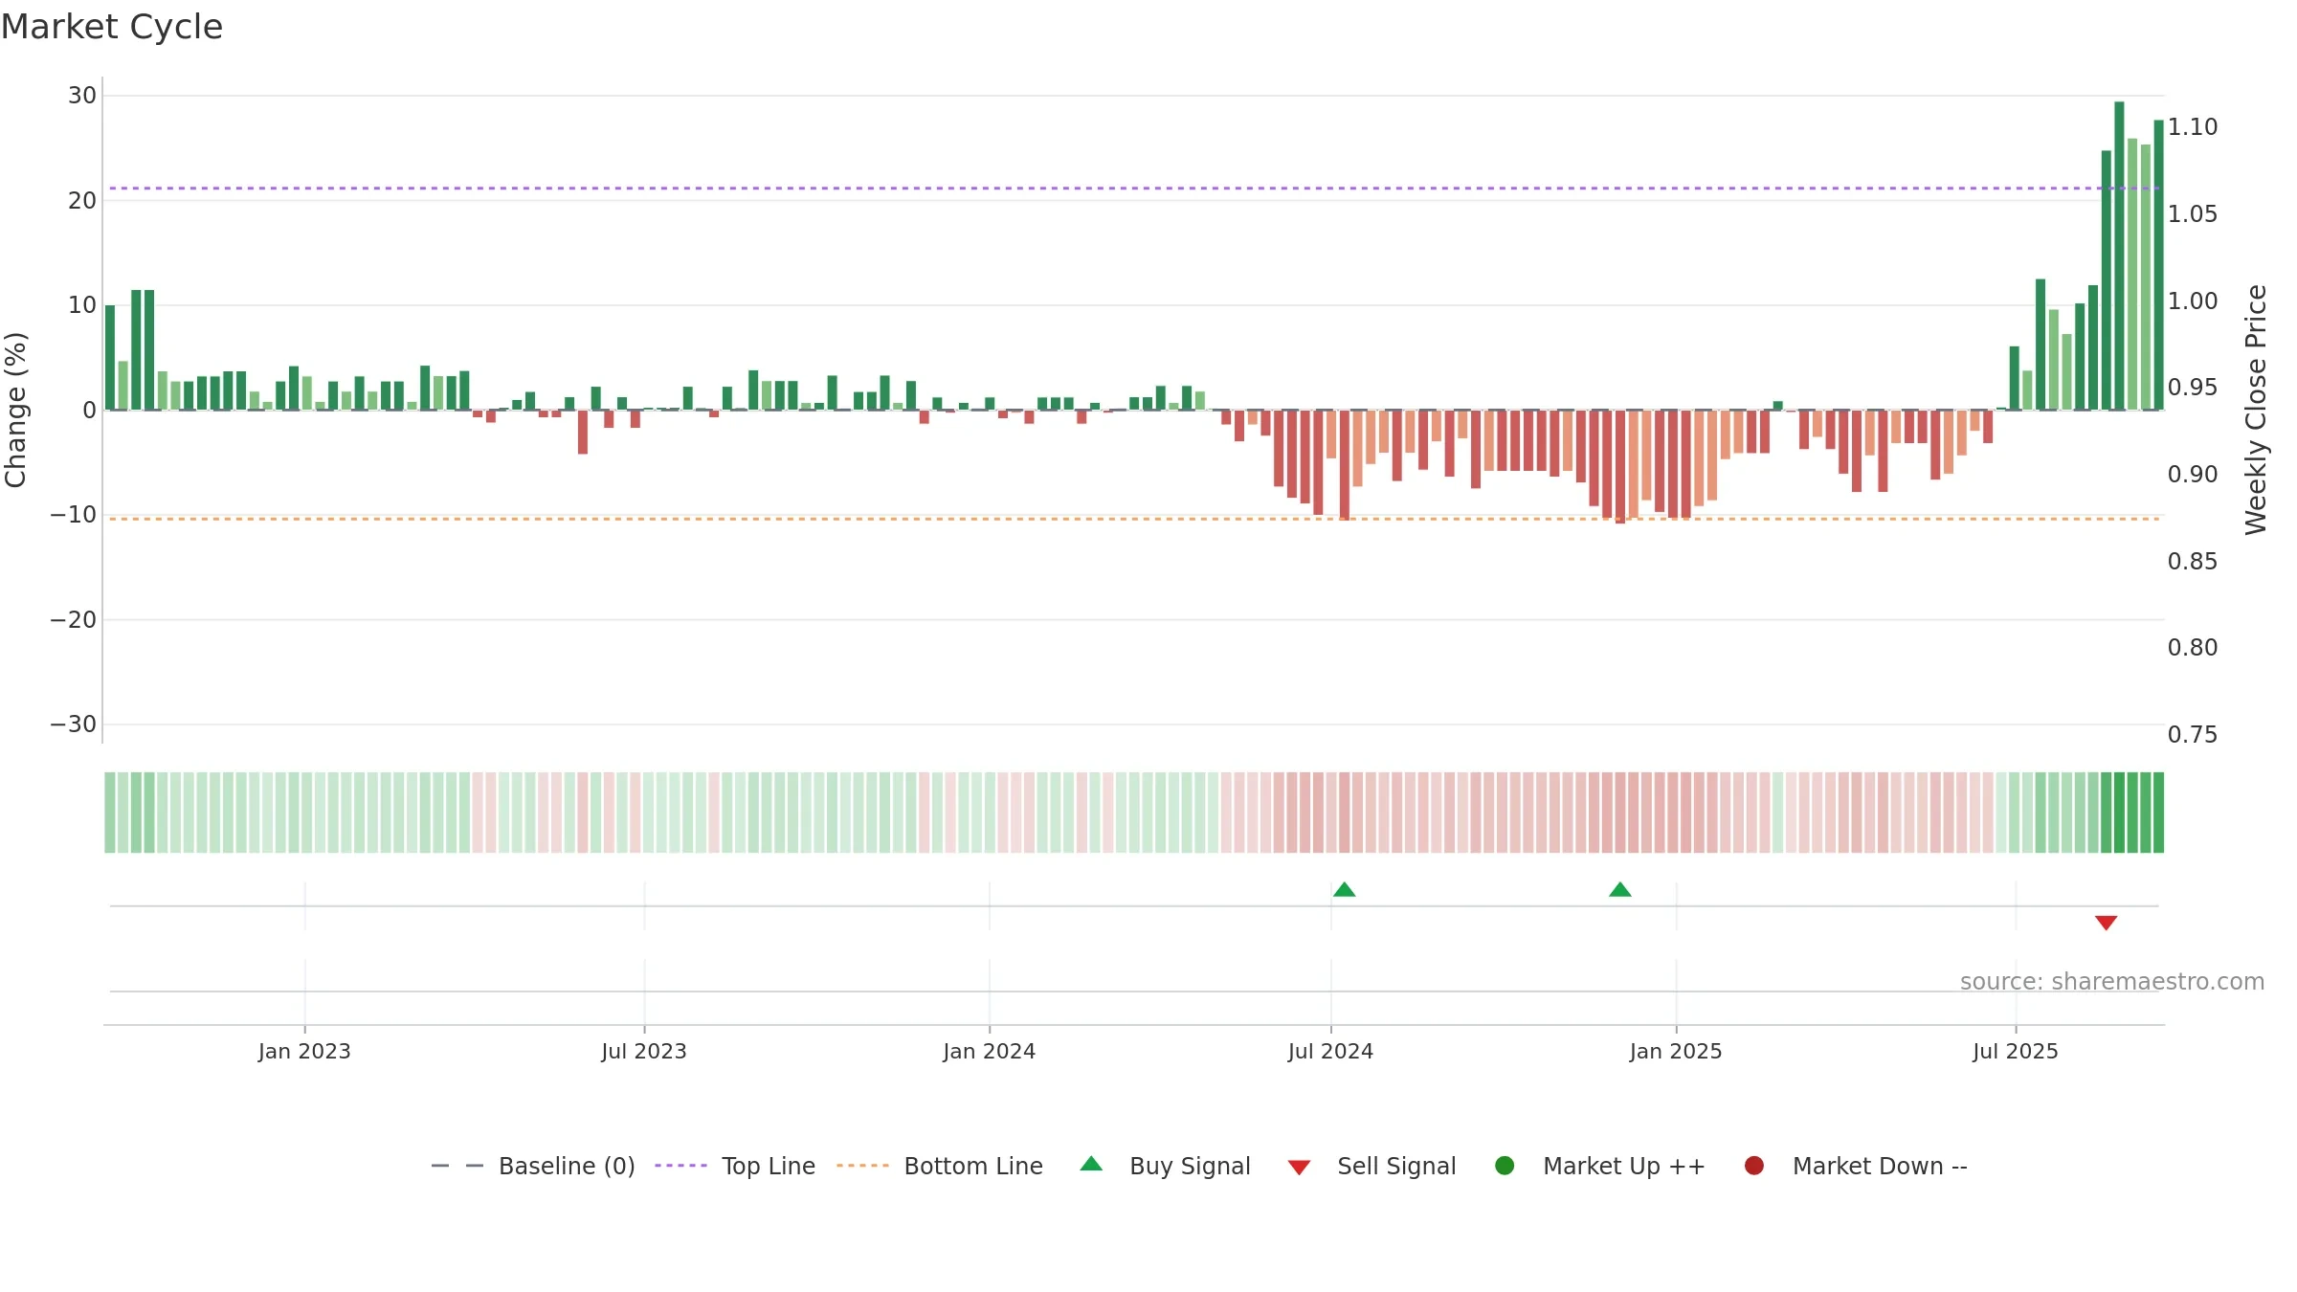This screenshot has height=1292, width=2297.
Task: Click the 1.00 right-axis price label
Action: [2193, 301]
